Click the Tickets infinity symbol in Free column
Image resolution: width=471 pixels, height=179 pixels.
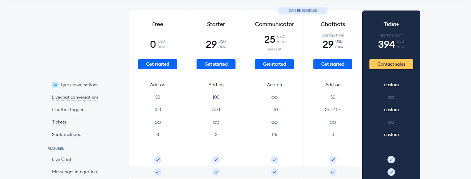pos(158,122)
